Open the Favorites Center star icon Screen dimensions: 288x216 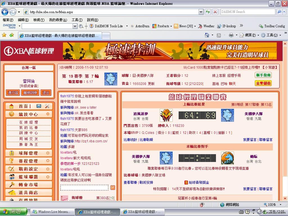[x=4, y=35]
